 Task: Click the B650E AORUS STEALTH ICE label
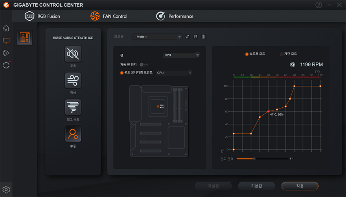click(73, 38)
